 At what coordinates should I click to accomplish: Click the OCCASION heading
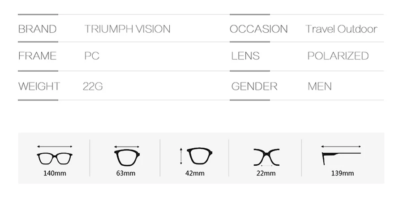click(258, 29)
